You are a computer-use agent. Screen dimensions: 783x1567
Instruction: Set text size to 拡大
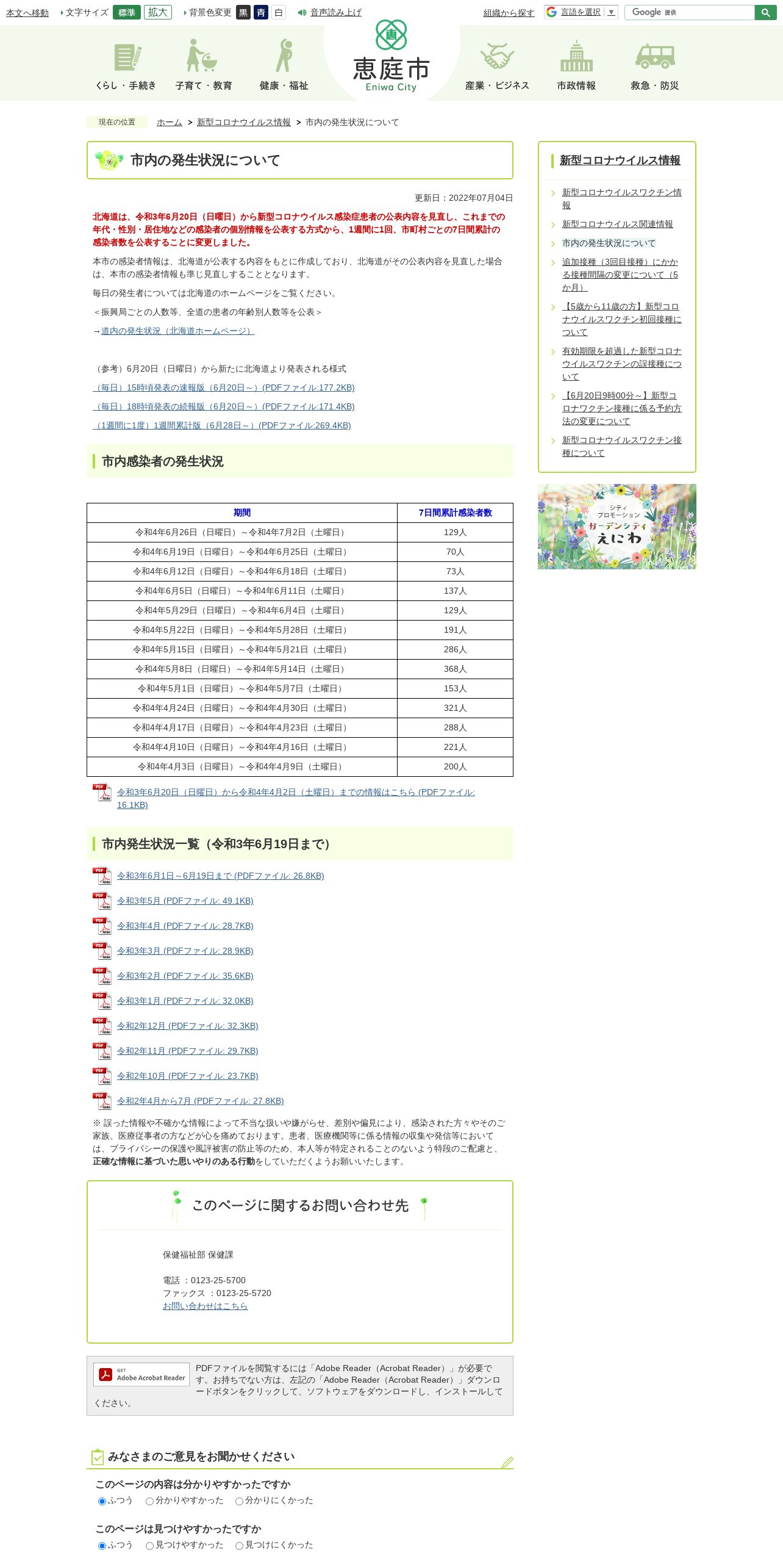(158, 12)
